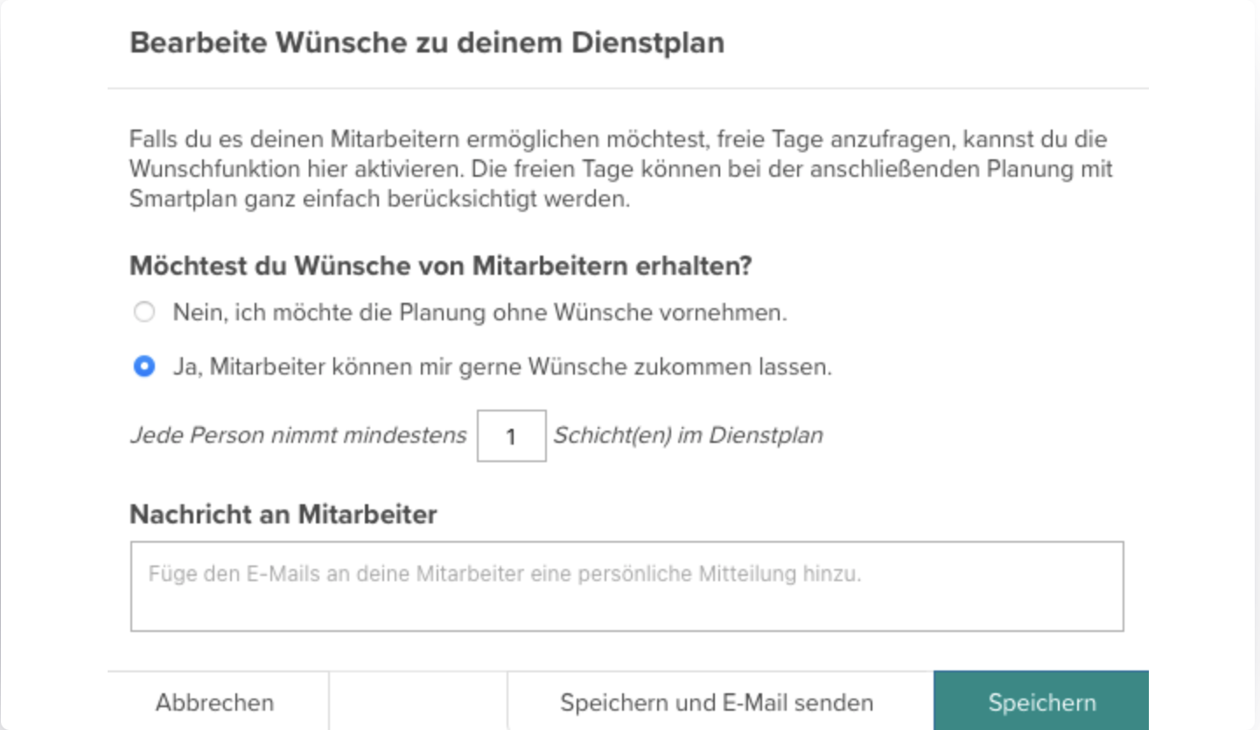Click inside the Nachricht an Mitarbeiter text box
1260x730 pixels.
626,585
